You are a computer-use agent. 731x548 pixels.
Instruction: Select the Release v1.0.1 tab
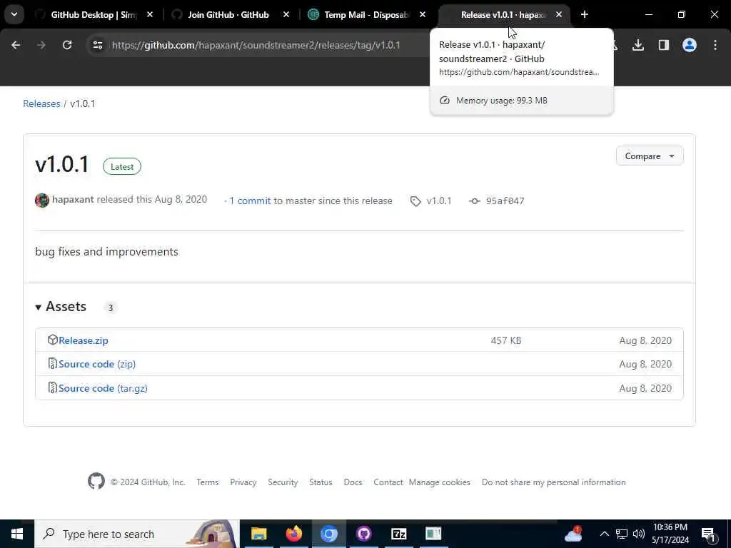[x=503, y=15]
